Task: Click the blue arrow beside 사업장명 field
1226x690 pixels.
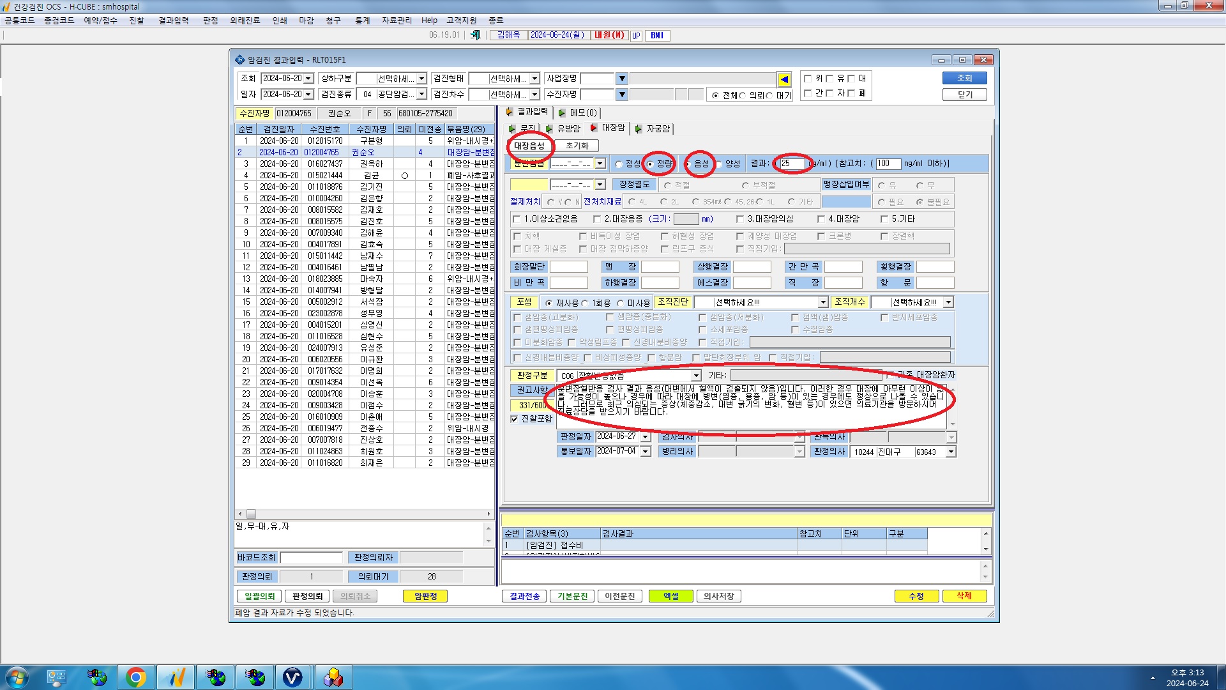Action: point(622,79)
